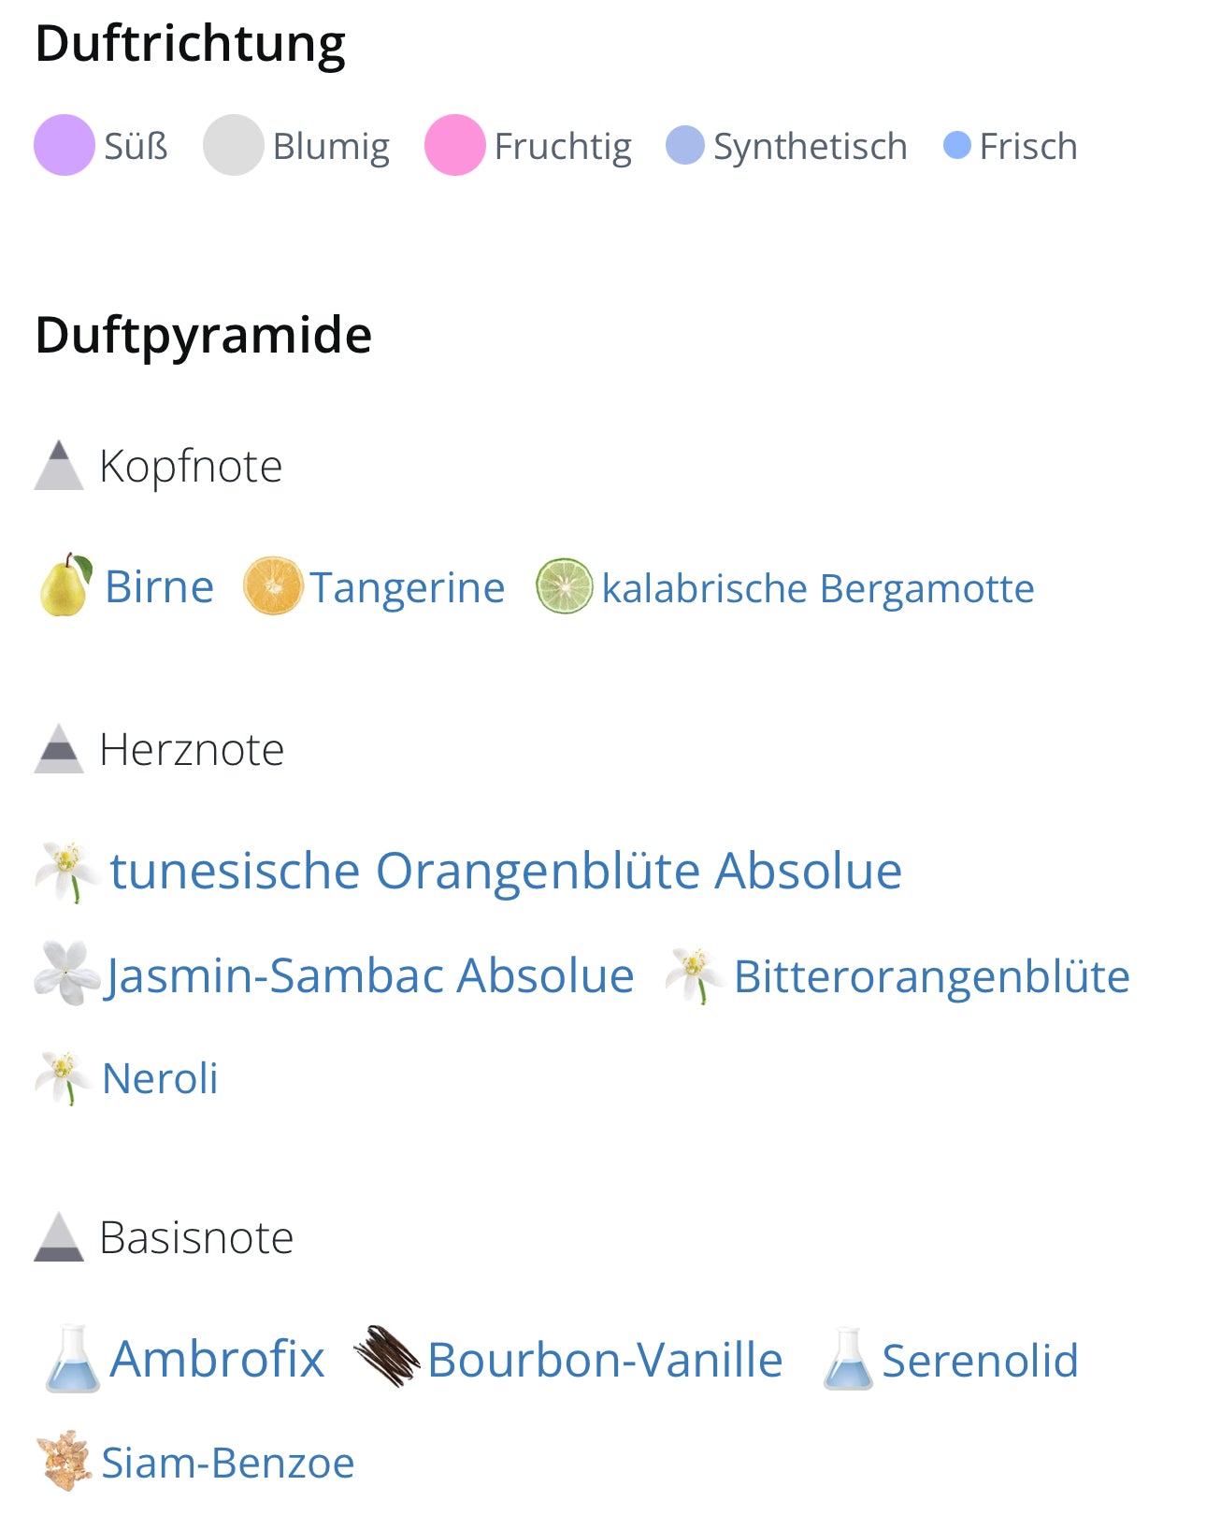Open the Siam-Benzoe note link
Viewport: 1206px width, 1529px height.
tap(227, 1463)
